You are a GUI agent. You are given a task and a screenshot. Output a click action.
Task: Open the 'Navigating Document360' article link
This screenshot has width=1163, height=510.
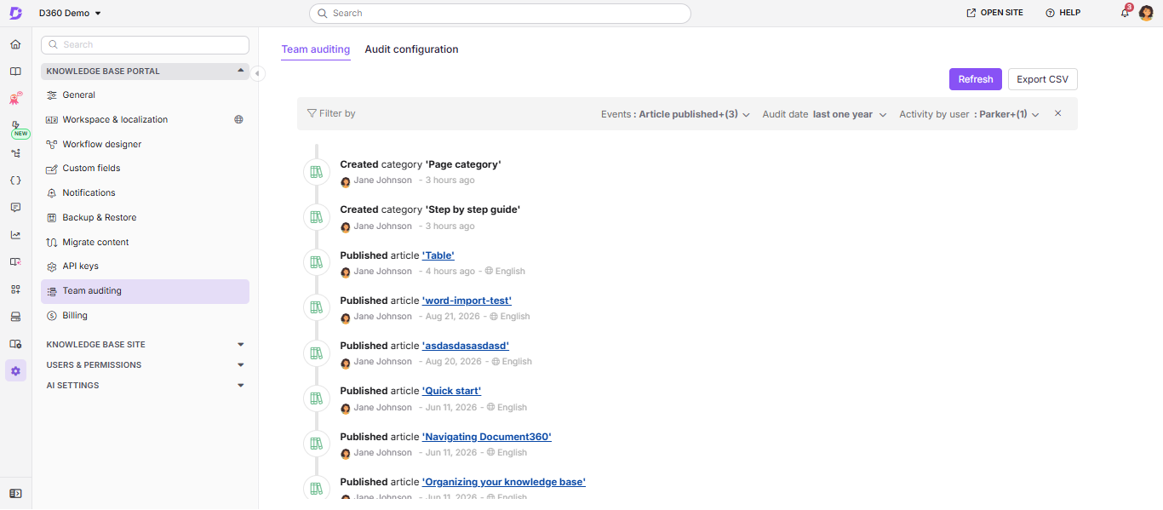487,437
